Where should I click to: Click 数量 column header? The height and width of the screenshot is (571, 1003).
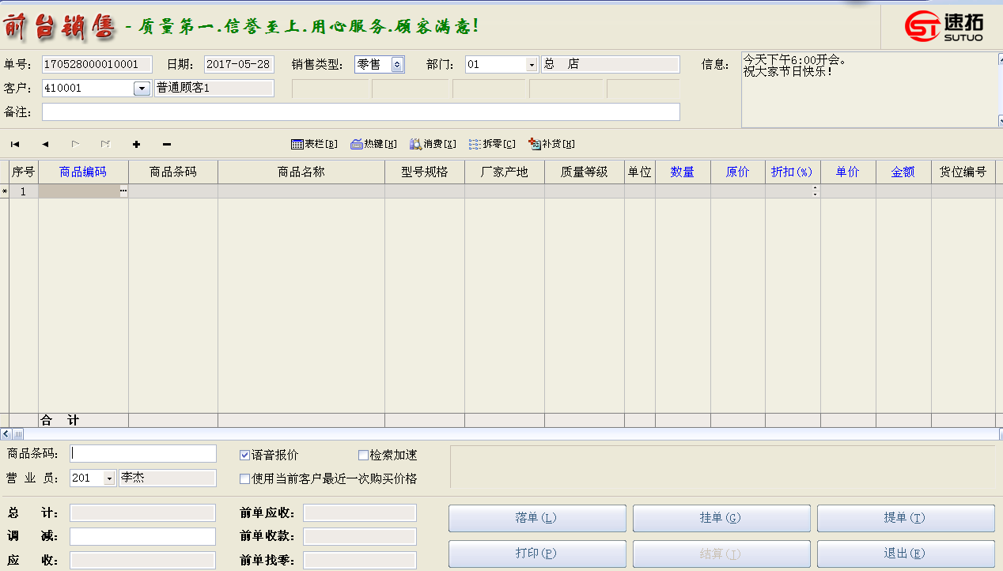[683, 172]
